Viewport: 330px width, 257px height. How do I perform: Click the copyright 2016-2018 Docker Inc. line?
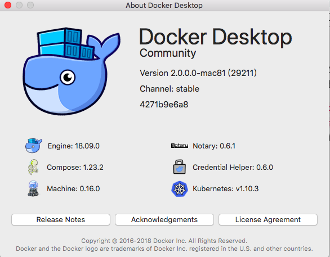164,241
